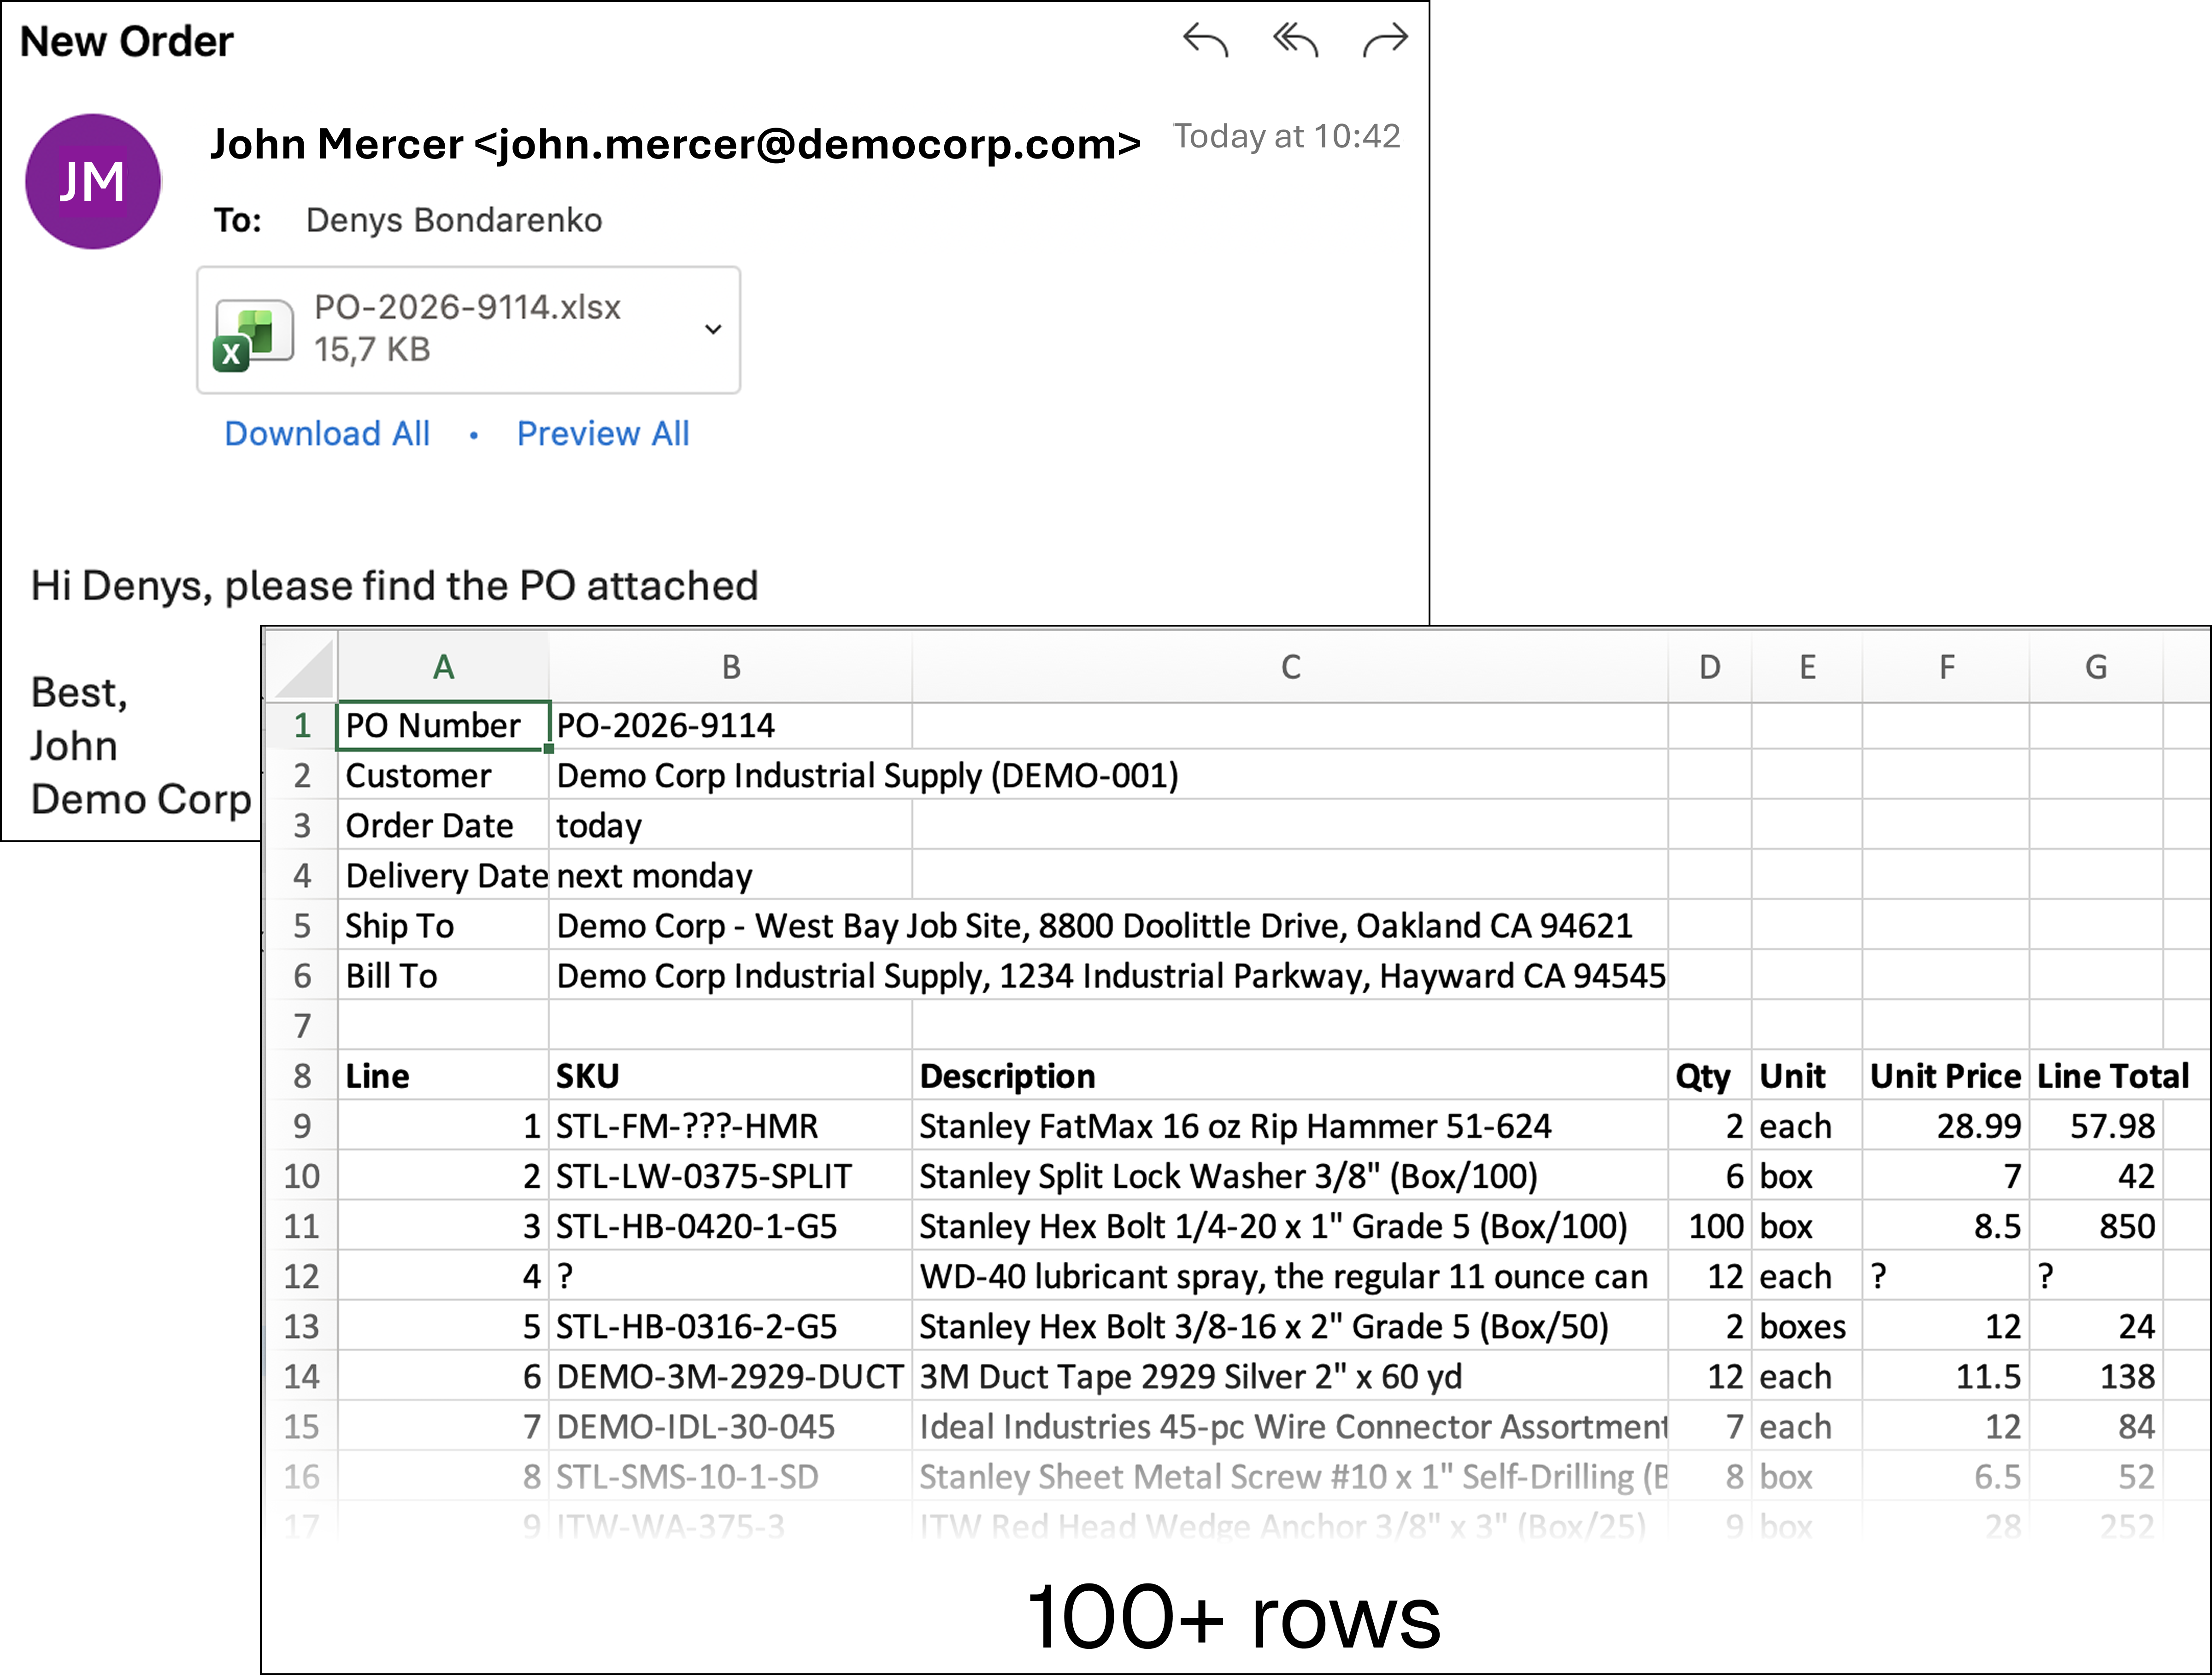Image resolution: width=2212 pixels, height=1677 pixels.
Task: Click Stanley FatMax 16 oz Rip Hammer description
Action: pyautogui.click(x=1290, y=1125)
